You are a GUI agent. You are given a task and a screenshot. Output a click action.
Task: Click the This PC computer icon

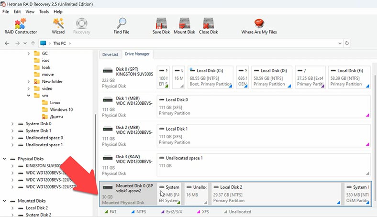tap(43, 43)
